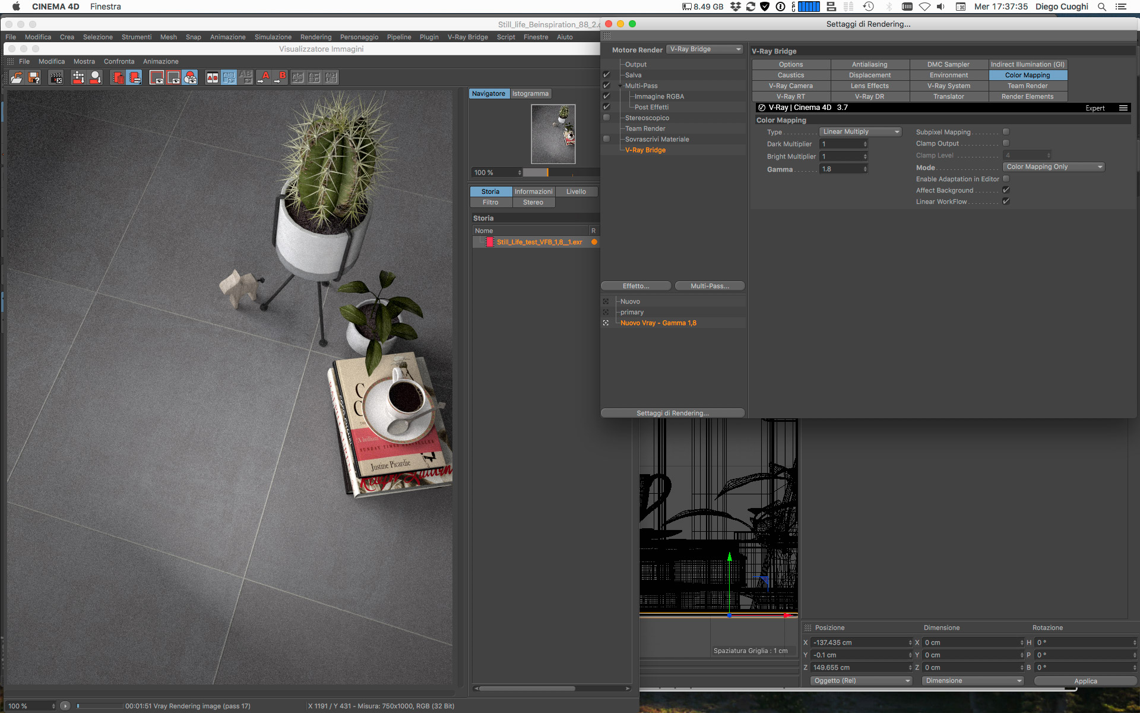Open macOS Spotlight search
The image size is (1140, 713).
pyautogui.click(x=1102, y=7)
